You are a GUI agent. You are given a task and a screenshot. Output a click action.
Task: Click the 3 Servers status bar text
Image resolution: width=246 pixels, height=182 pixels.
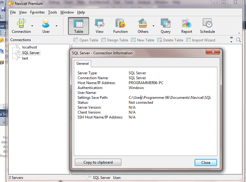(x=16, y=178)
